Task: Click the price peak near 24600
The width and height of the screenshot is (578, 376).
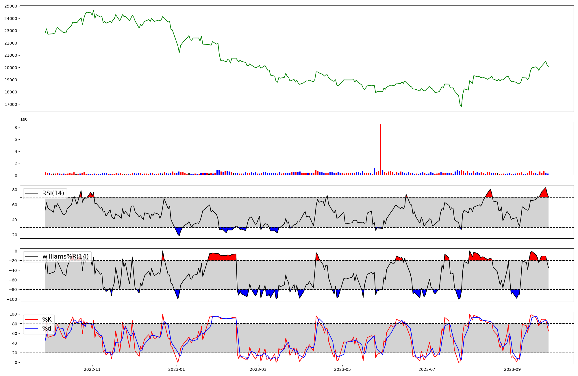Action: coord(93,10)
